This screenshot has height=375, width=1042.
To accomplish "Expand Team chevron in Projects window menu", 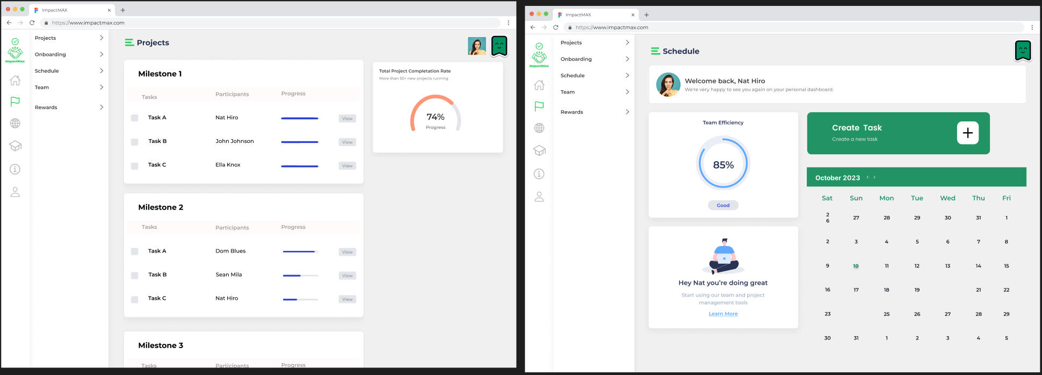I will 102,87.
